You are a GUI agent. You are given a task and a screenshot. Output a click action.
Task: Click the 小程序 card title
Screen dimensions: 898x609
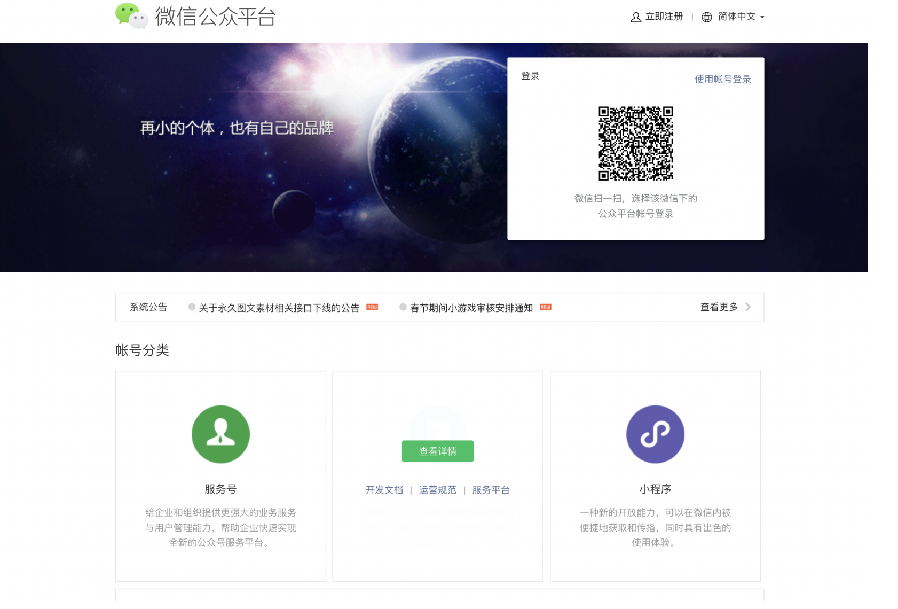[655, 489]
